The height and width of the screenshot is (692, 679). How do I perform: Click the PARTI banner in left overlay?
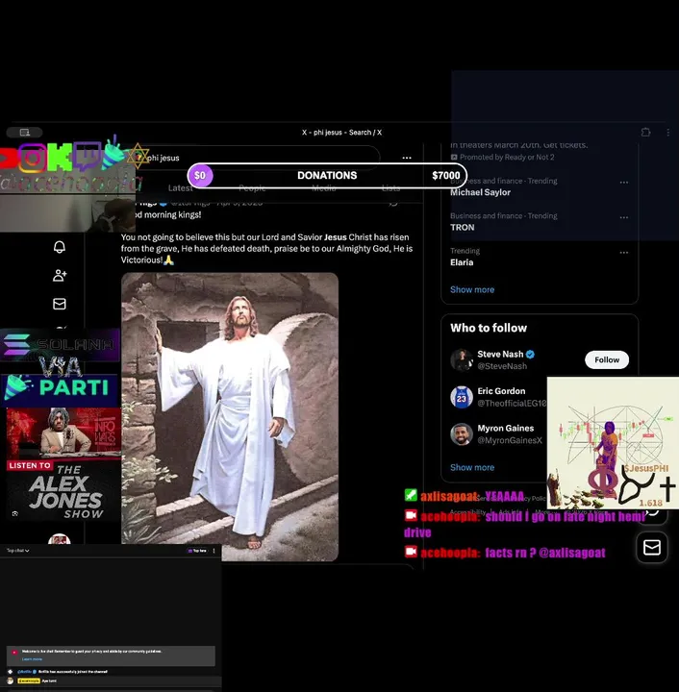click(x=61, y=387)
